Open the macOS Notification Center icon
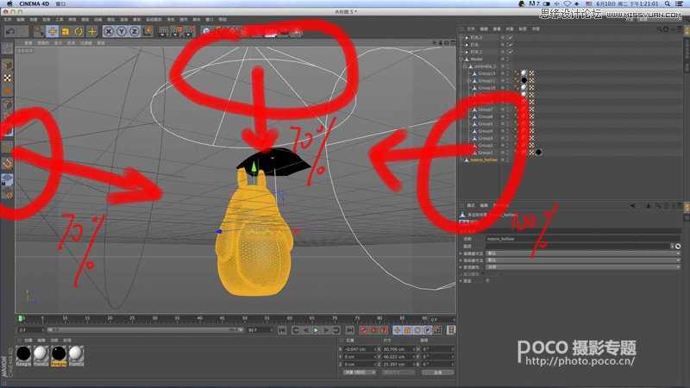 679,3
